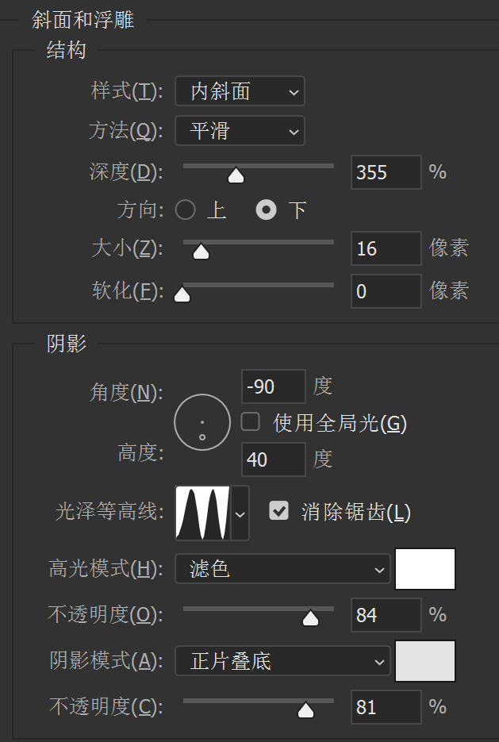Open the 阴影模式 (shadow mode) dropdown showing 正片叠底
This screenshot has width=499, height=742.
tap(282, 661)
